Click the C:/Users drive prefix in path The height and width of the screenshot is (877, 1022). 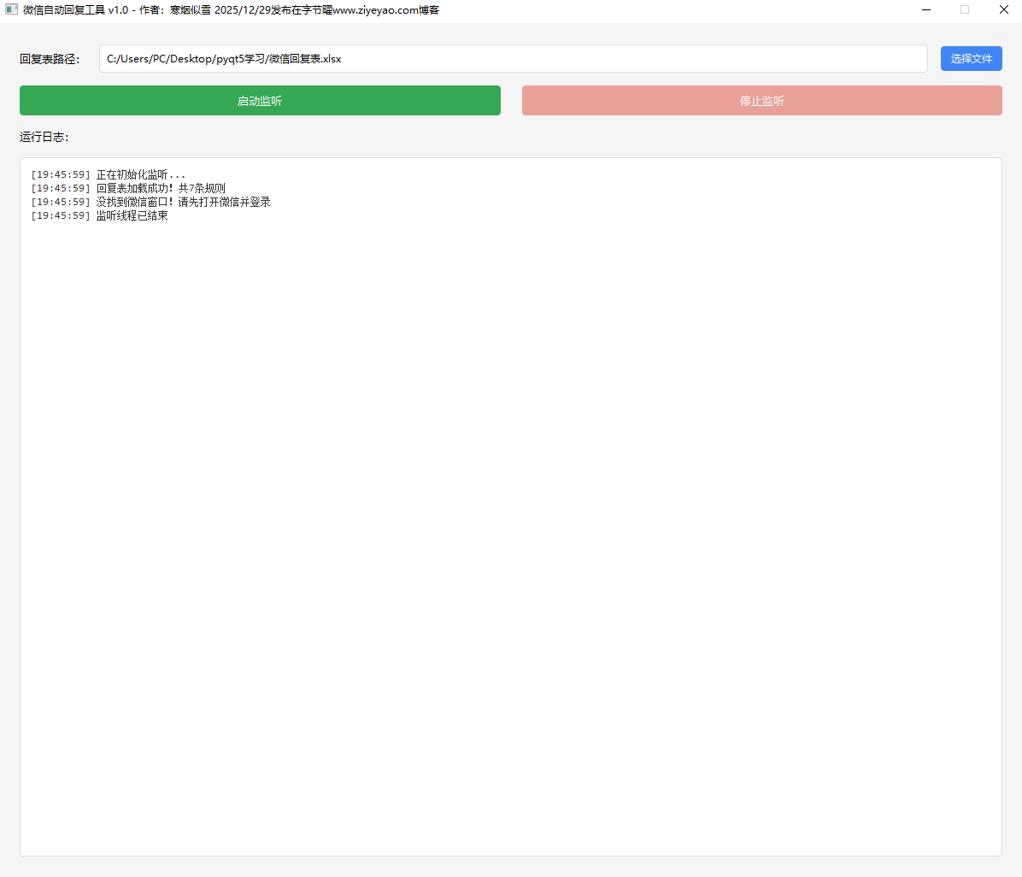[127, 59]
